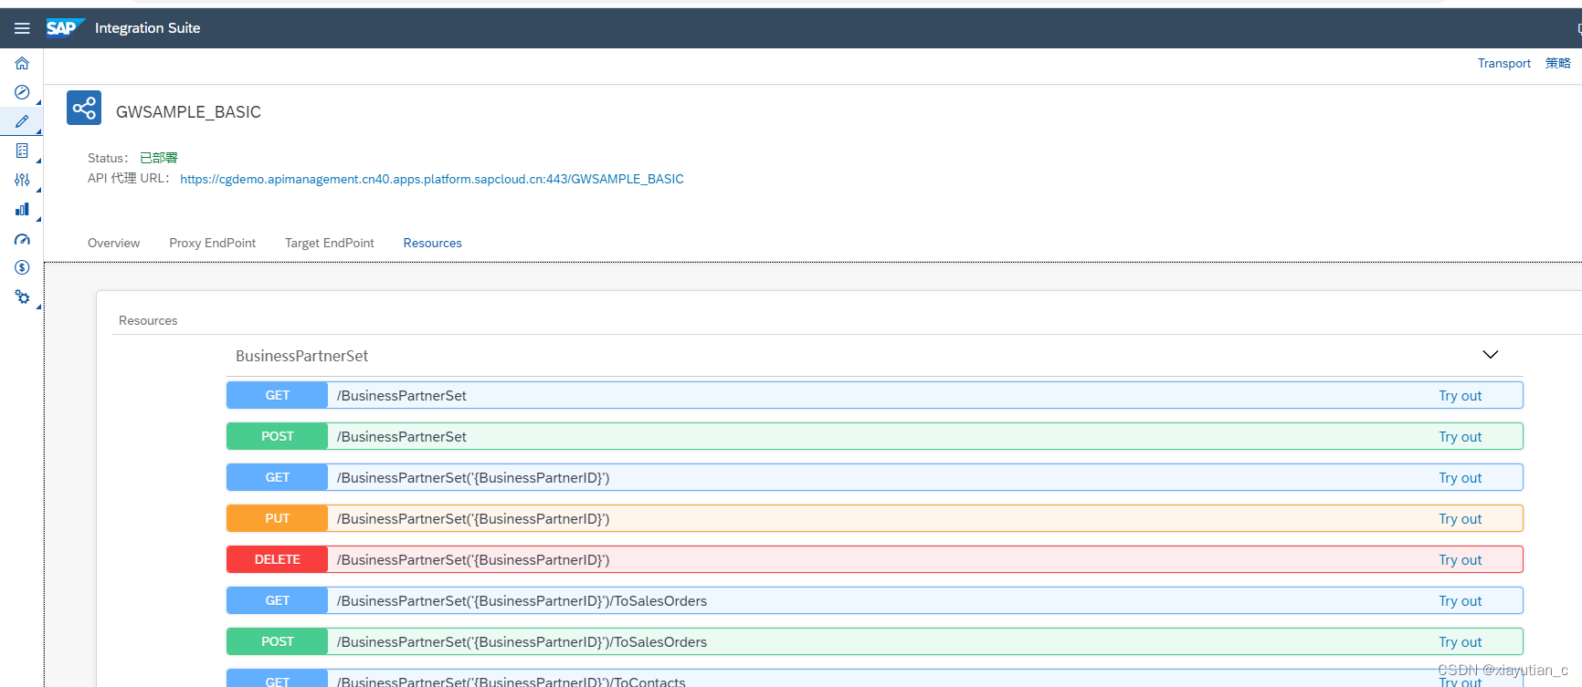Open the Settings gears icon
Screen dimensions: 1582x687
pos(22,297)
